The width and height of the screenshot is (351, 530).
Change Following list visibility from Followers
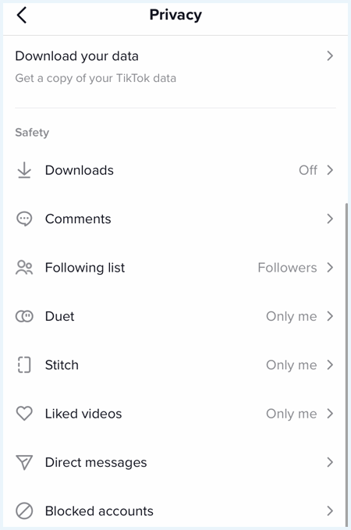point(287,268)
